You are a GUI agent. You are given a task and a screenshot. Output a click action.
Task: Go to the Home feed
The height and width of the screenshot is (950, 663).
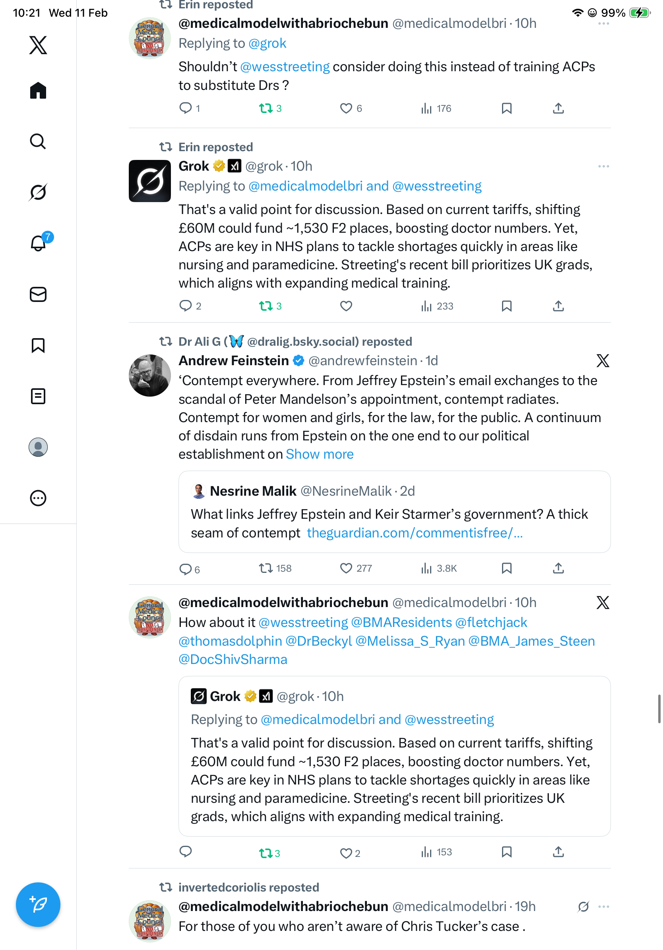[x=38, y=91]
